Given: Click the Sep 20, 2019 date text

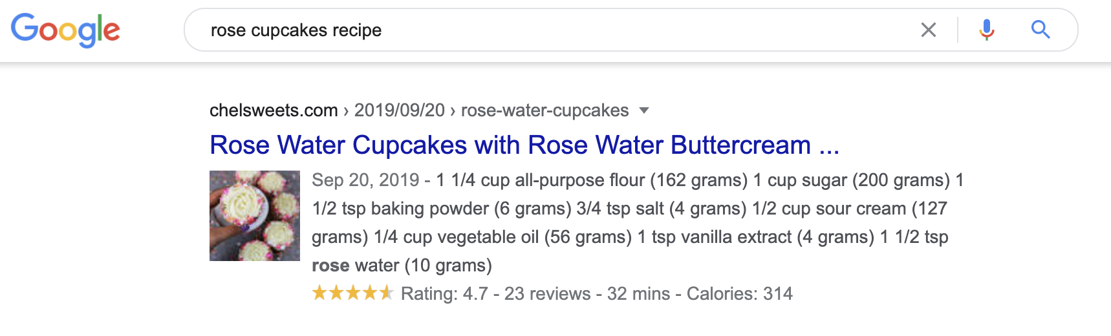Looking at the screenshot, I should [x=365, y=180].
